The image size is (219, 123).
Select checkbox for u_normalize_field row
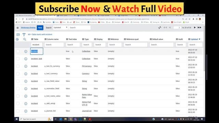pos(18,88)
